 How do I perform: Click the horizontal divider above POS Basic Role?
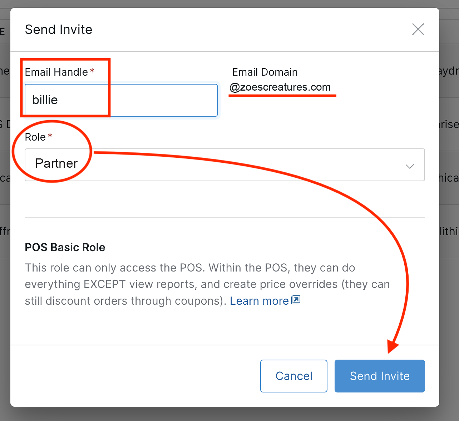224,217
